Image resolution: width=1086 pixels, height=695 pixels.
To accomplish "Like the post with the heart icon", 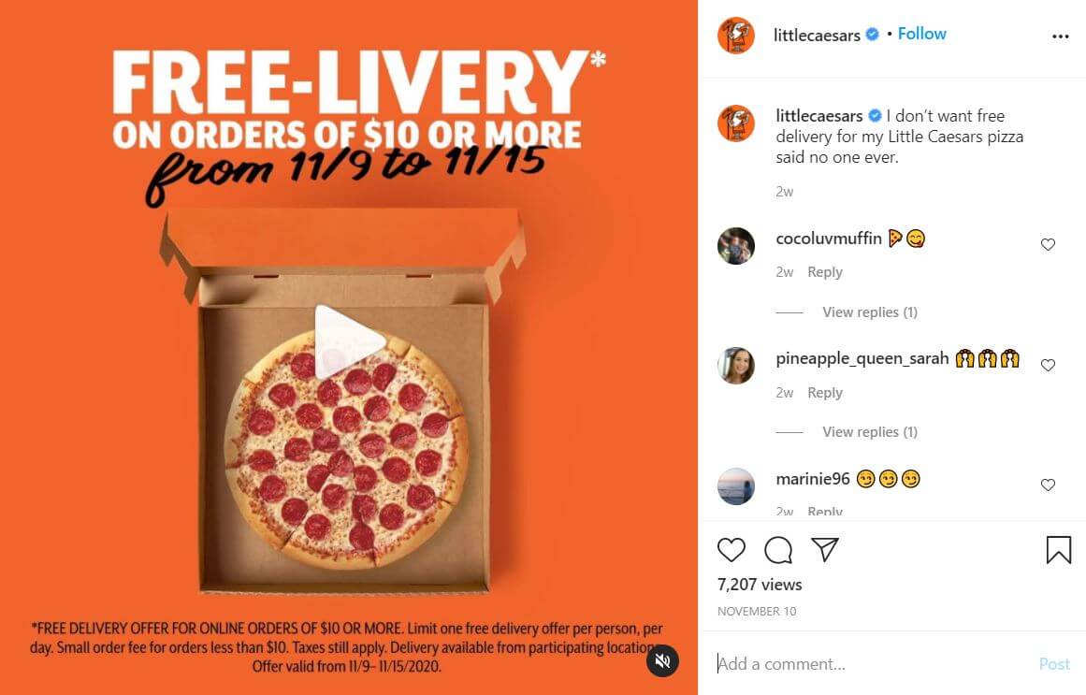I will (x=731, y=550).
